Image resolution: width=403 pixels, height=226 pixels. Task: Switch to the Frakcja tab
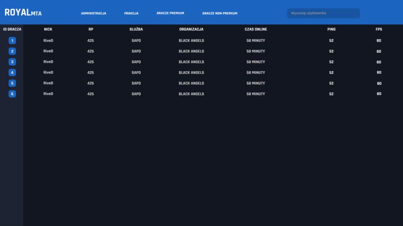[x=131, y=13]
